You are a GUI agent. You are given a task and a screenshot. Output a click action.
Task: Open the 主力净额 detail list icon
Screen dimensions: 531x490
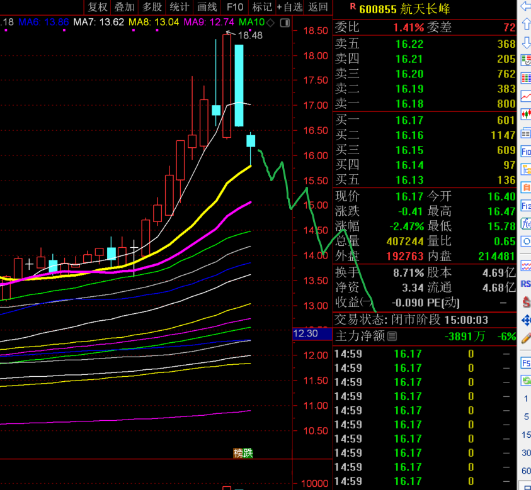392,336
